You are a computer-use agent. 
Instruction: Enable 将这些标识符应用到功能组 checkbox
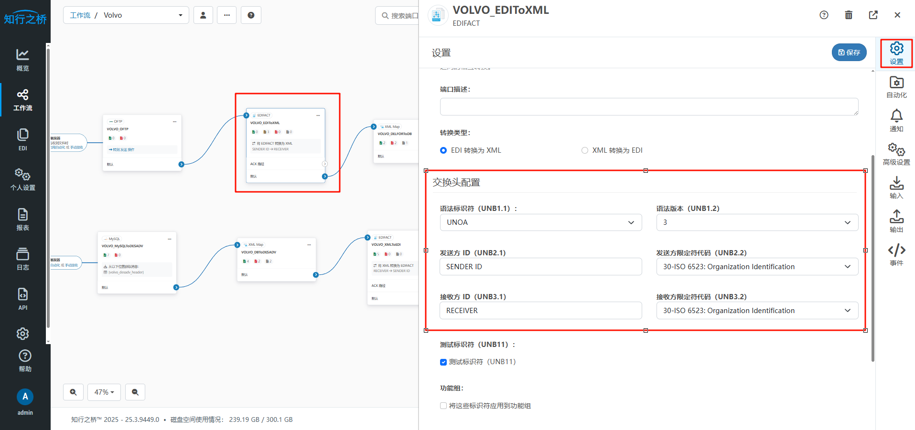tap(443, 406)
